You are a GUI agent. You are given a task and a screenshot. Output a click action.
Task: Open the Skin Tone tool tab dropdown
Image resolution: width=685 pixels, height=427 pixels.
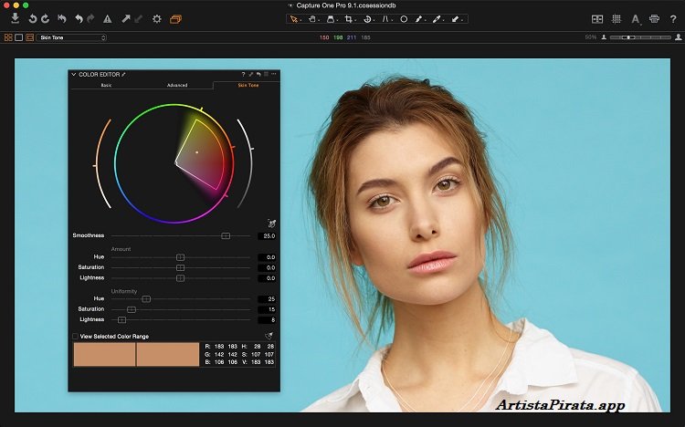(x=73, y=37)
